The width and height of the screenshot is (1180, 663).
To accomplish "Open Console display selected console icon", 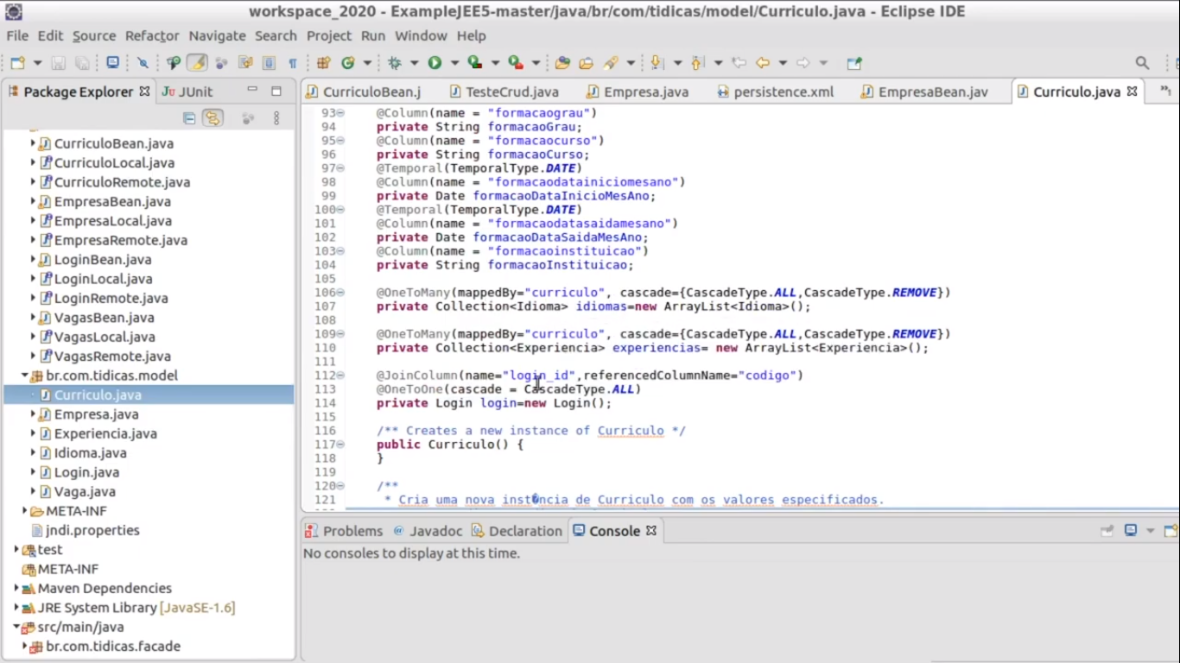I will pos(1131,531).
